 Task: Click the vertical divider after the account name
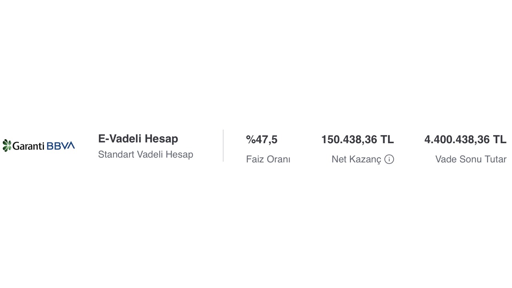[x=223, y=146]
